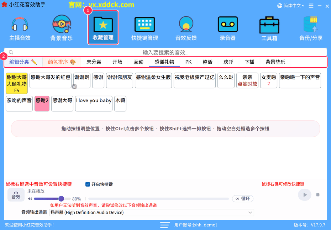Image resolution: width=331 pixels, height=230 pixels.
Task: Select the 感谢礼物 tab
Action: 164,62
